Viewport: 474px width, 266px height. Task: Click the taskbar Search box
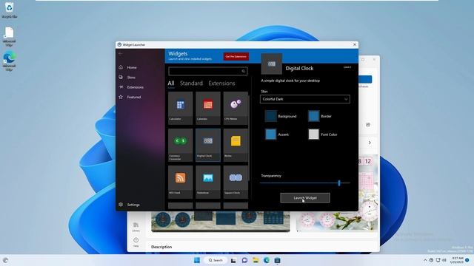click(x=216, y=260)
